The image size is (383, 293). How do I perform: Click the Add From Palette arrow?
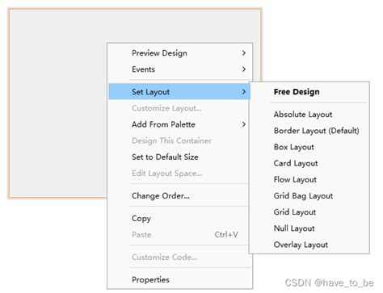pos(244,124)
